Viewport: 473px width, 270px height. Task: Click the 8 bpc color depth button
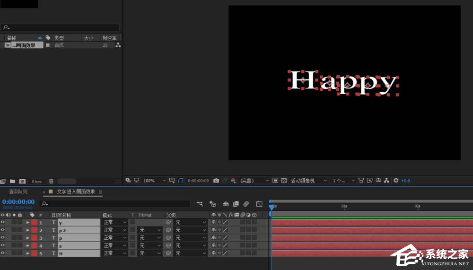(x=37, y=182)
